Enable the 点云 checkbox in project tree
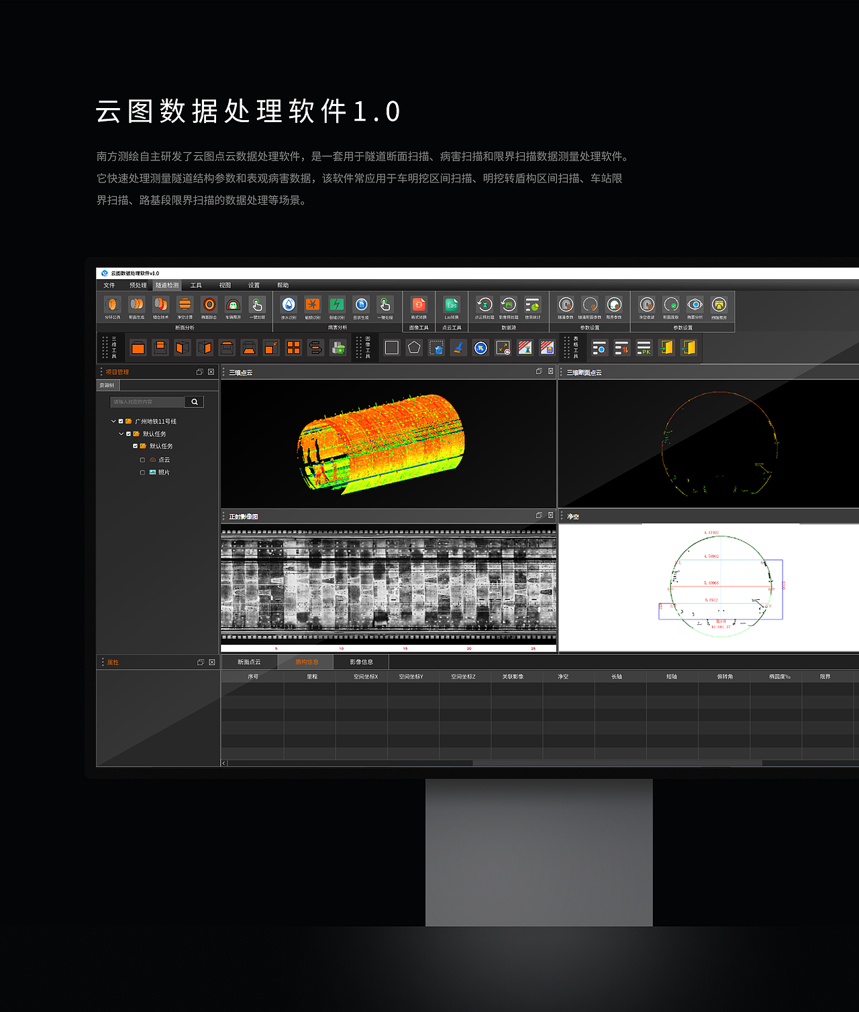This screenshot has height=1012, width=859. pyautogui.click(x=142, y=460)
